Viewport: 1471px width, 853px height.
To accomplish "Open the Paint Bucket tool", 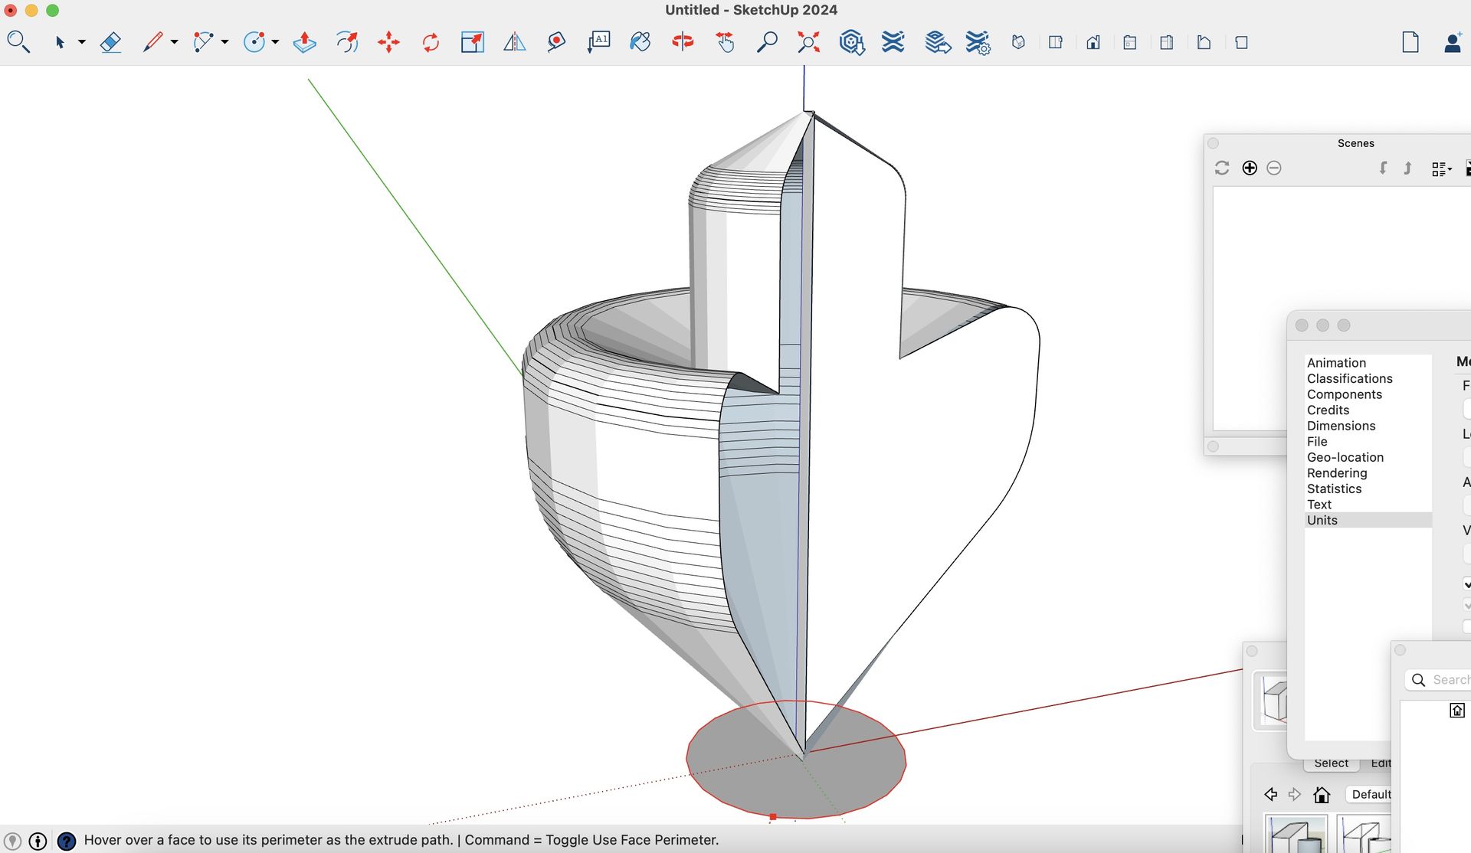I will tap(640, 42).
